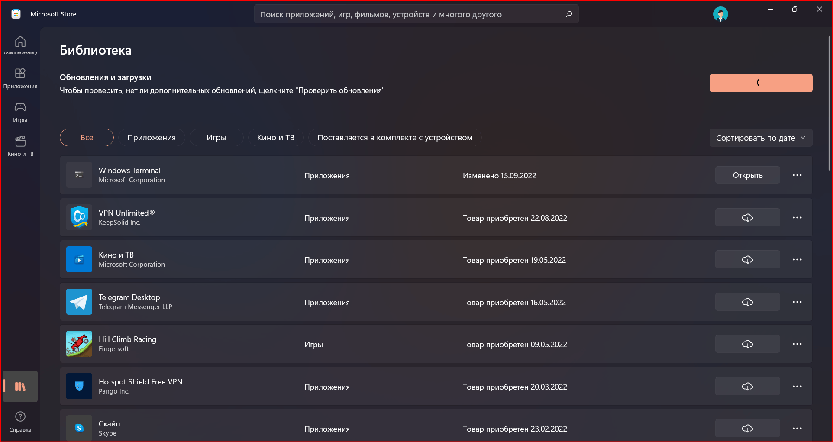The image size is (833, 442).
Task: Select the Все filter tab
Action: [87, 137]
